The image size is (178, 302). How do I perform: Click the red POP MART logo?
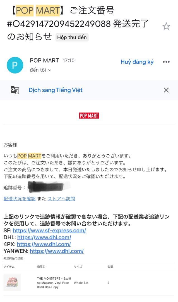pyautogui.click(x=89, y=115)
